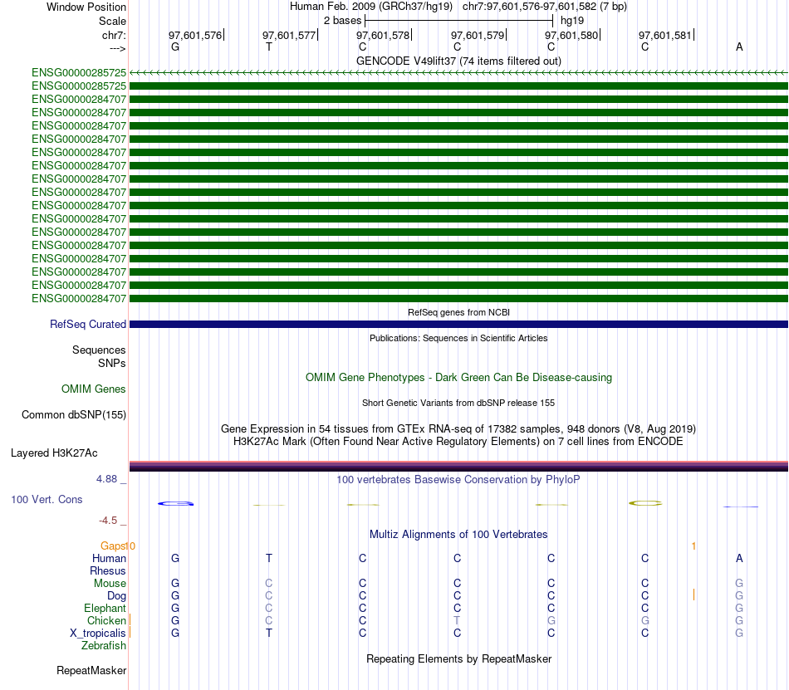This screenshot has width=789, height=690.
Task: Open Repeating Elements by RepeatMasker title
Action: pyautogui.click(x=458, y=659)
